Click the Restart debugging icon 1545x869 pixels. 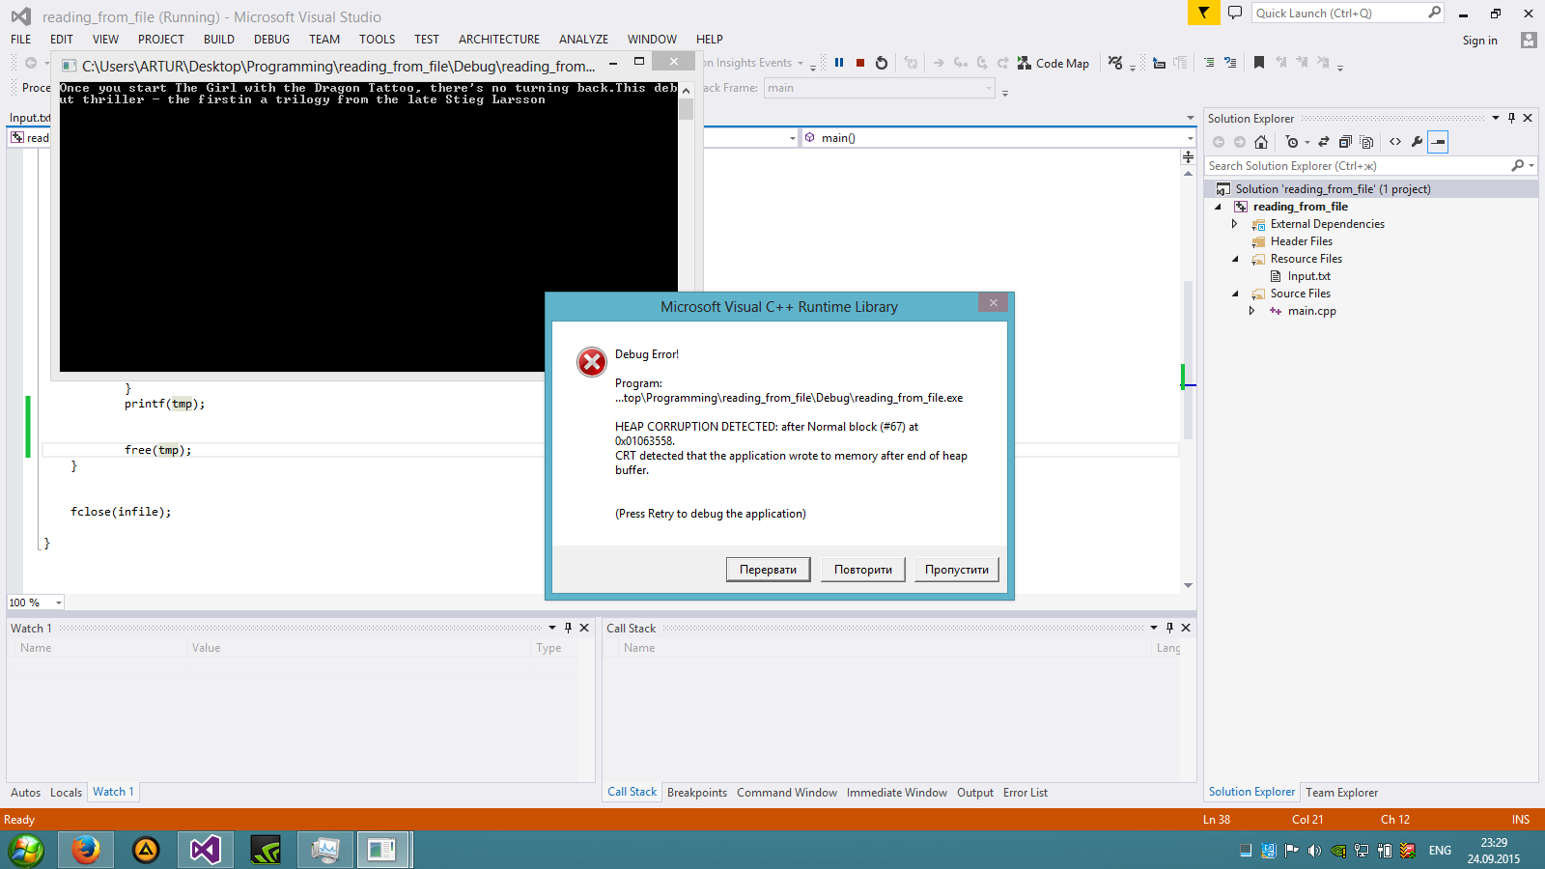881,63
